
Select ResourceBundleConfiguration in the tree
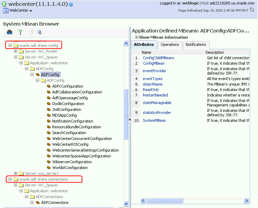(77, 127)
